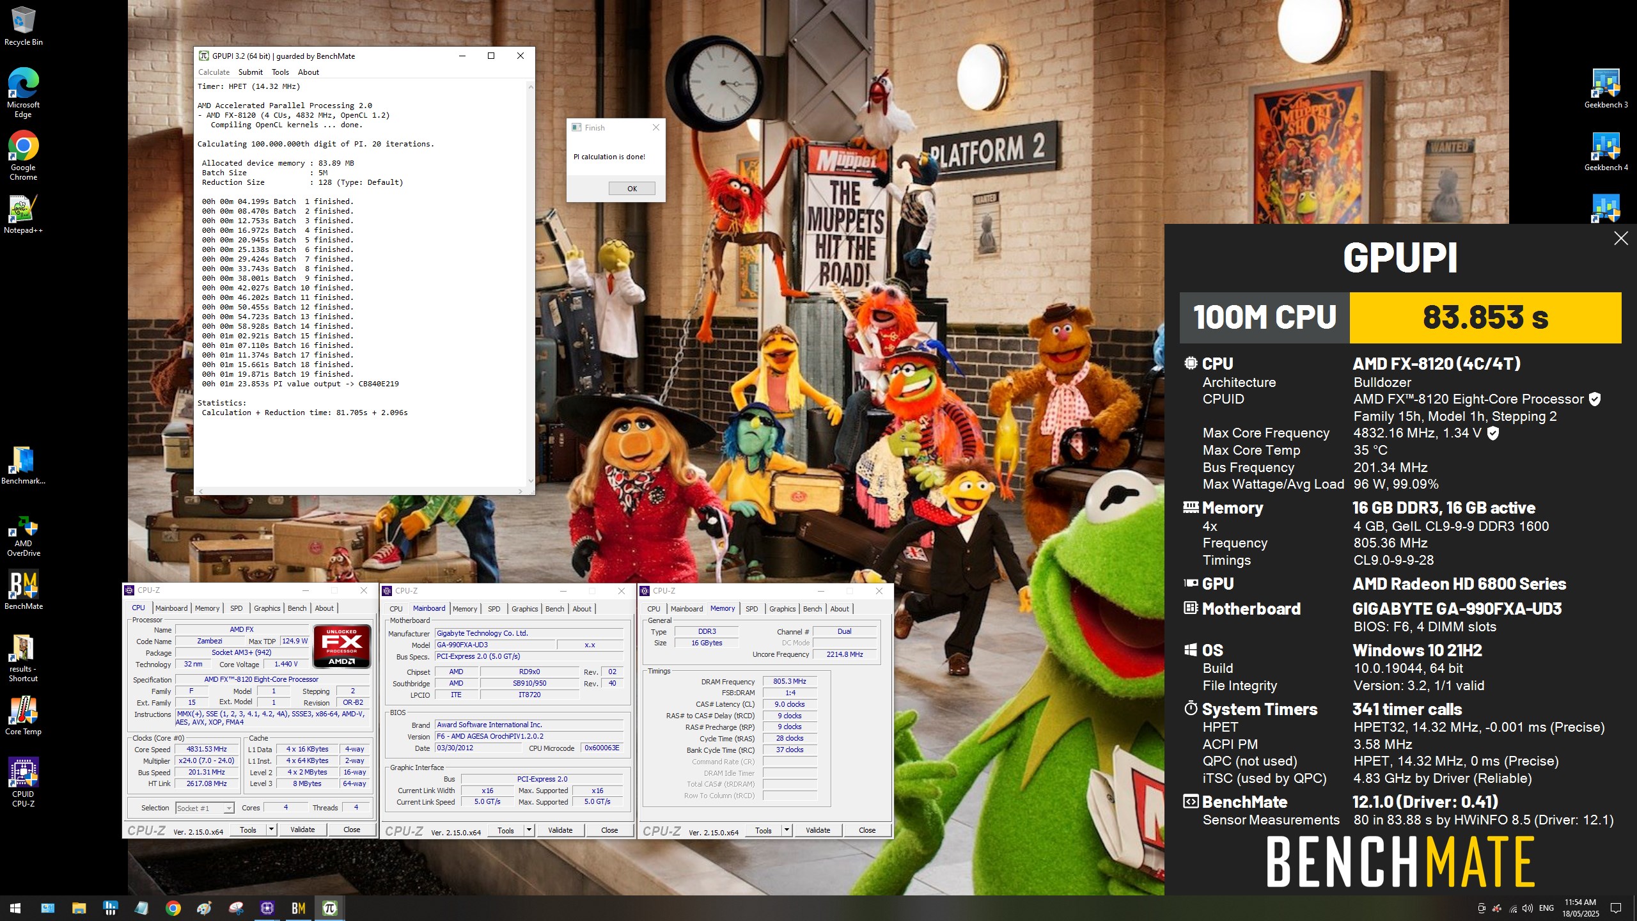The image size is (1637, 921).
Task: Click the PI value output line CB840E219
Action: point(300,384)
